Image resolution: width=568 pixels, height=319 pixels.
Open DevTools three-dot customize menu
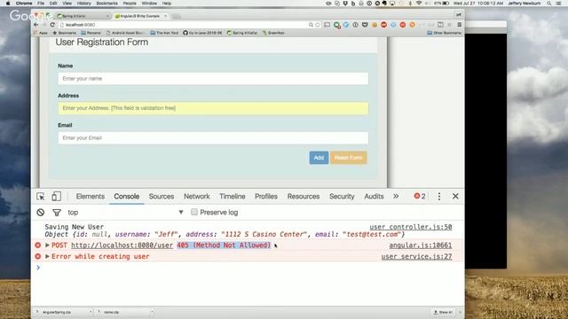[x=439, y=196]
